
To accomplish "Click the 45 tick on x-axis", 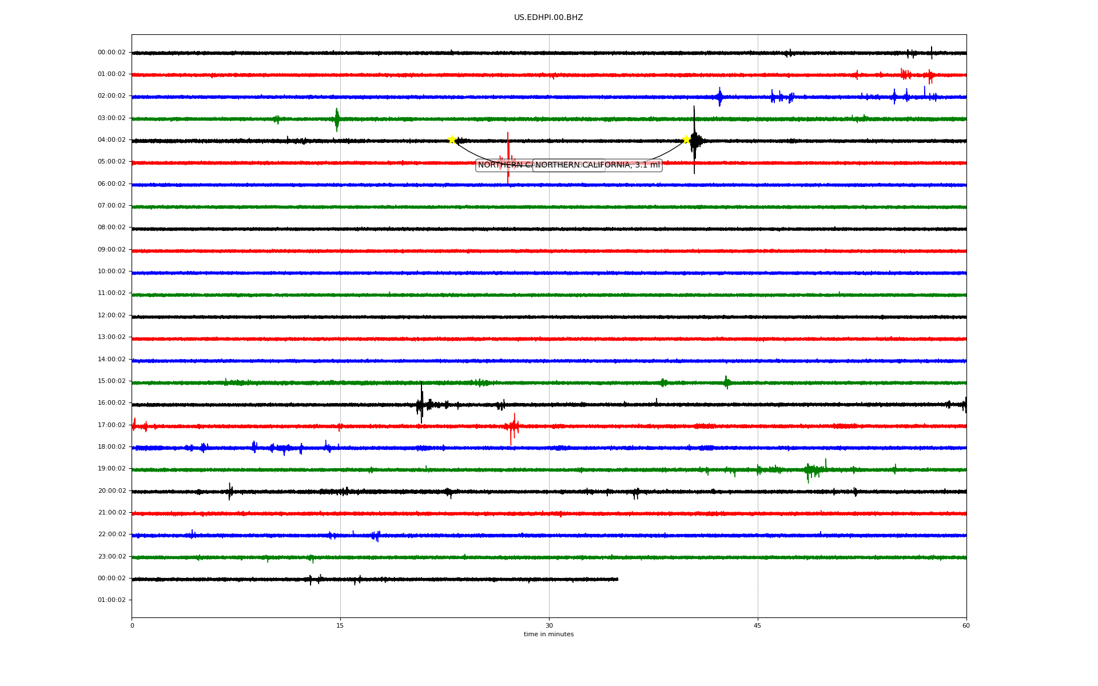I will (x=758, y=625).
